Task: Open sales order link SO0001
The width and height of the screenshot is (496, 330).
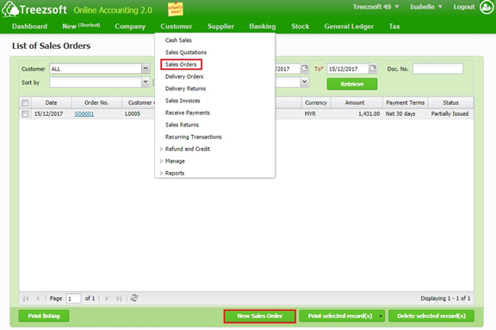Action: coord(84,114)
